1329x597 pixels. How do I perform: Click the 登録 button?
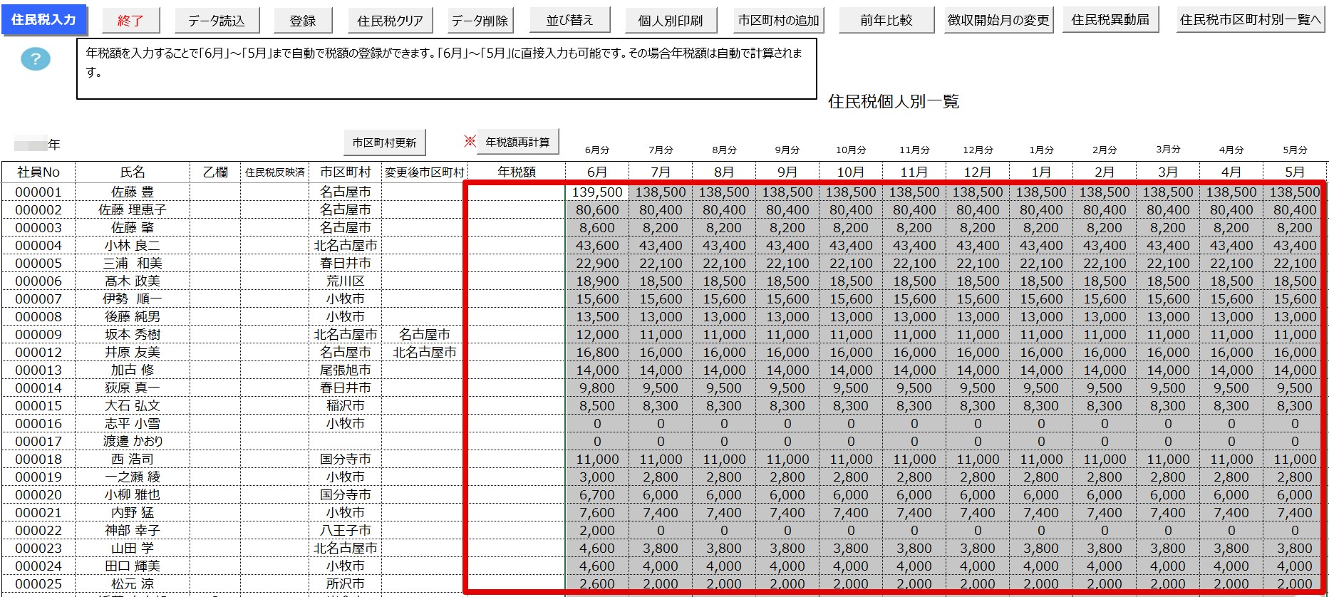pos(303,21)
